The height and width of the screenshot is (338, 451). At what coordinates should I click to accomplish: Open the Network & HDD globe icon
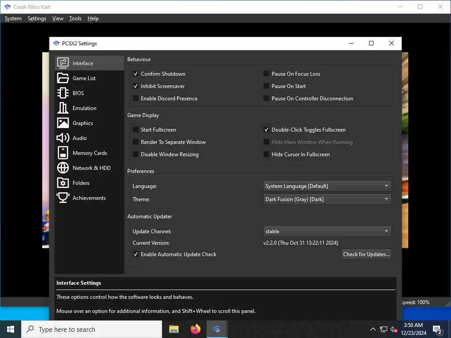(x=63, y=168)
